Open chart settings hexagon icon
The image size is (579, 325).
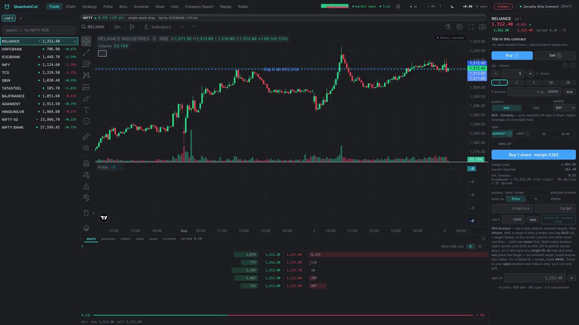click(x=460, y=27)
